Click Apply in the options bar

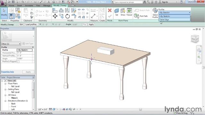click(91, 25)
